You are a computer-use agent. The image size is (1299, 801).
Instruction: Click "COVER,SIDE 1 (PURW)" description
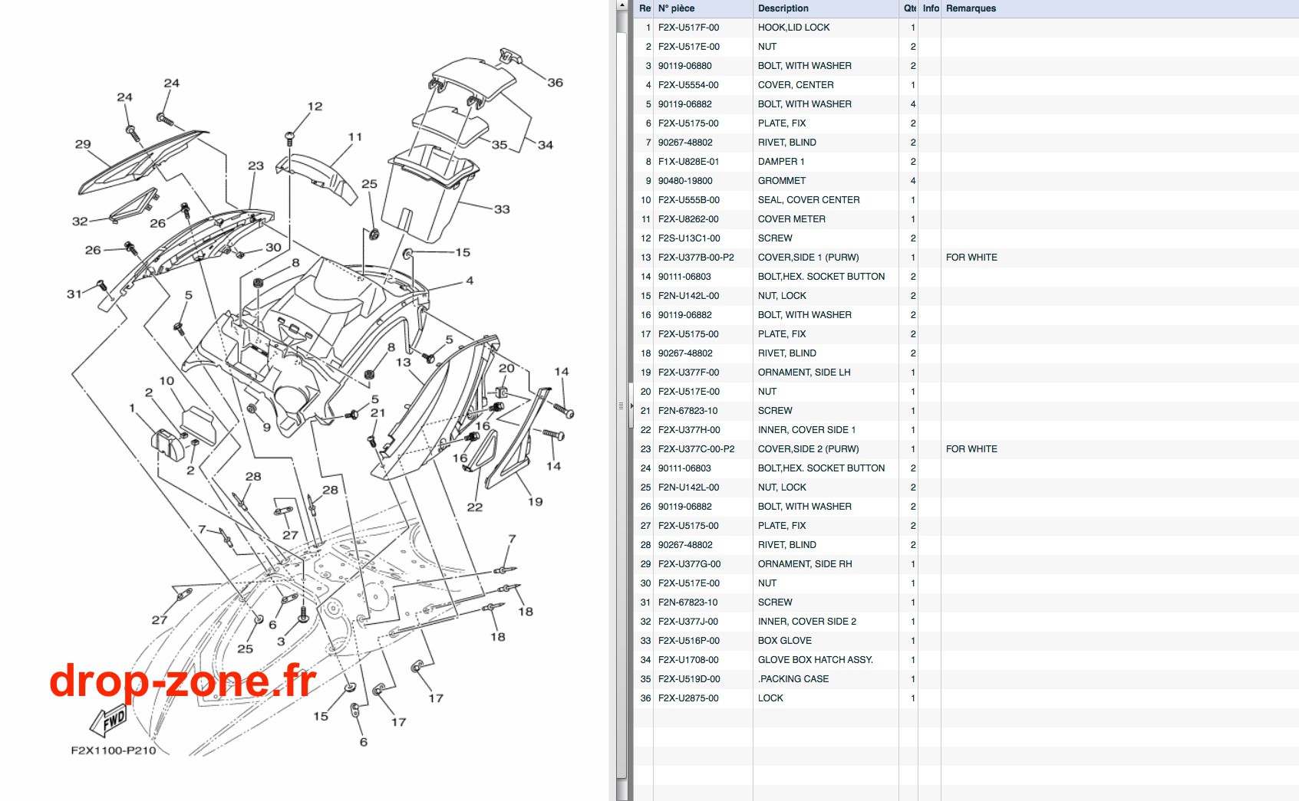click(x=808, y=258)
